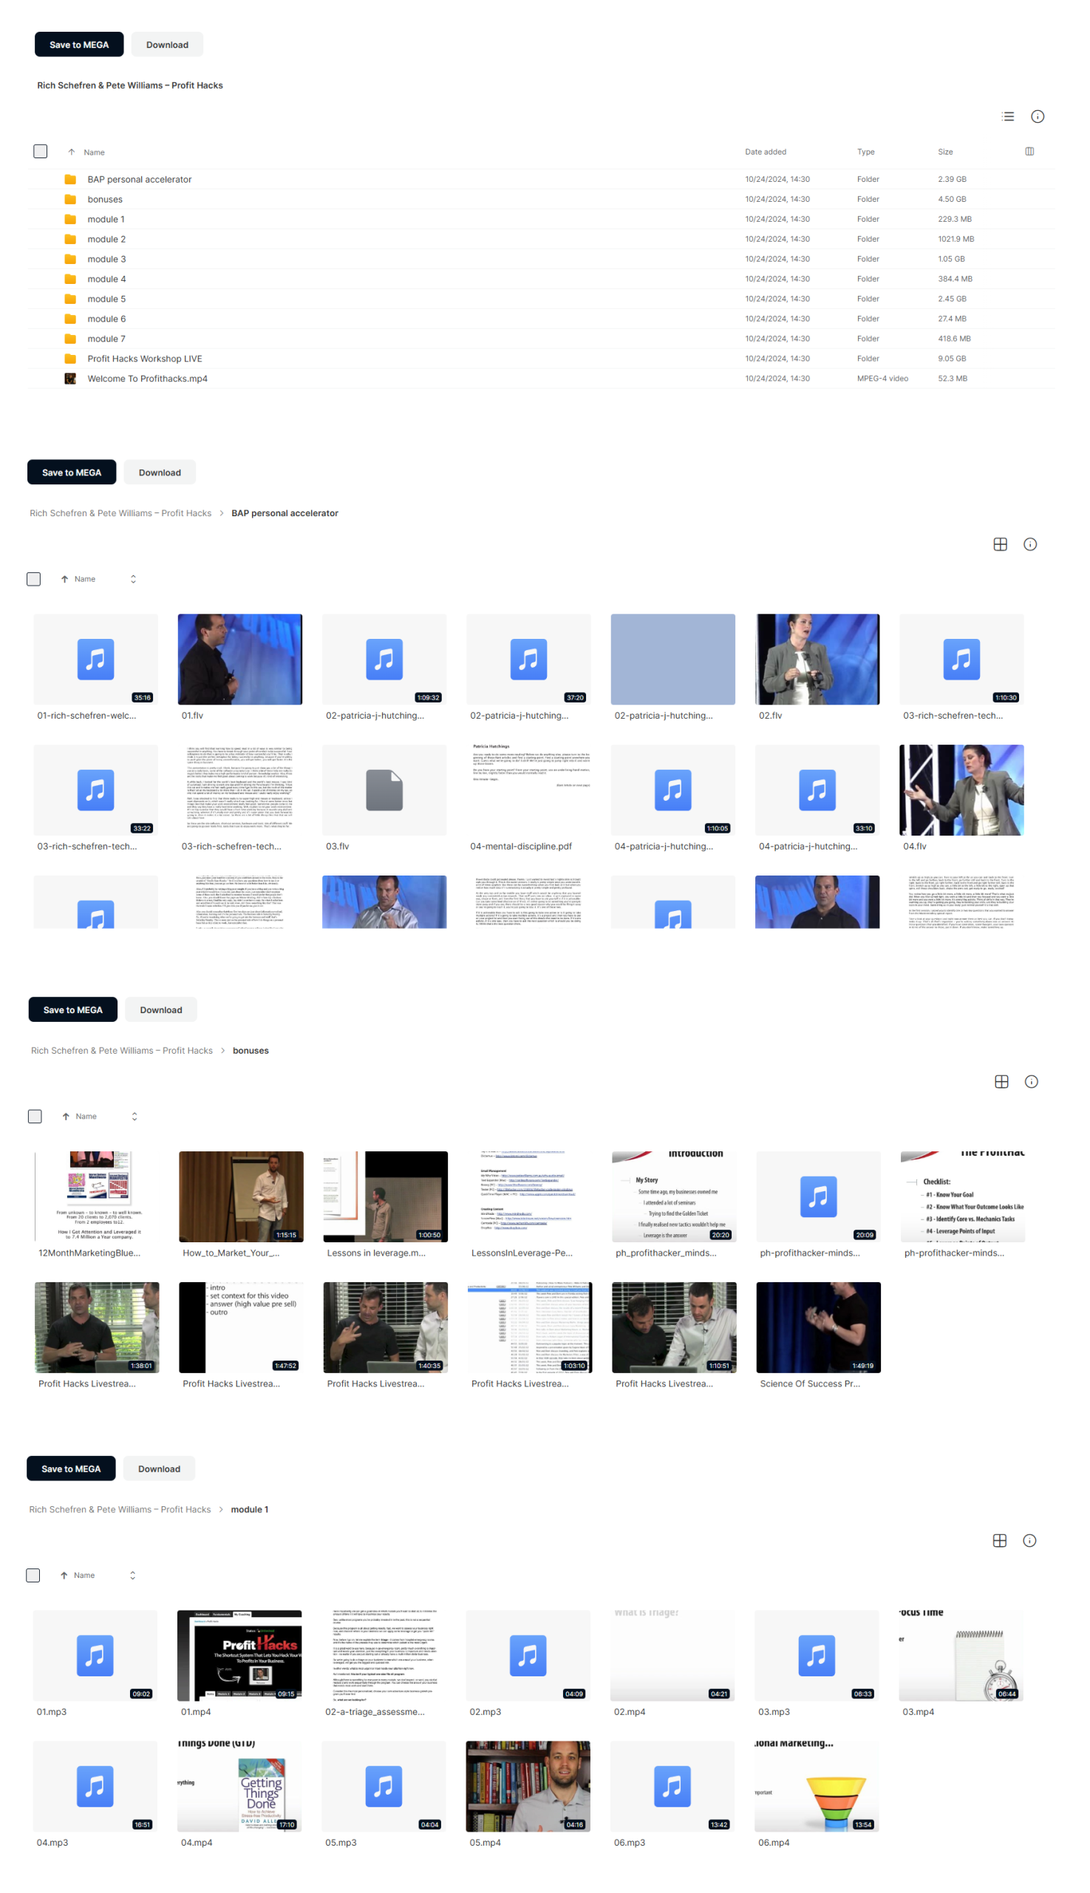Click the 05.mp3 audio icon
Screen dimensions: 1090x1893
pos(384,1786)
